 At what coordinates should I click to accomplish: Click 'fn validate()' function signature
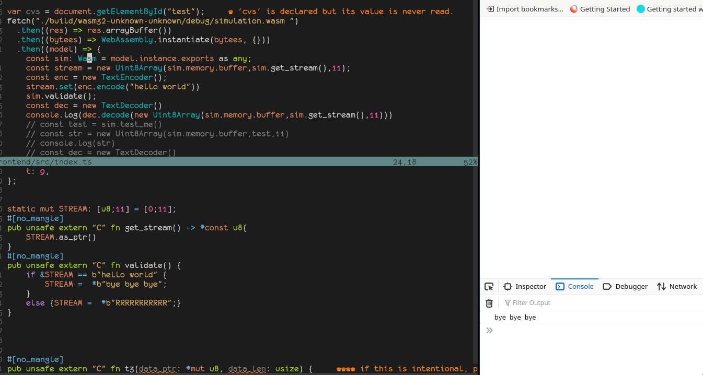click(x=94, y=265)
